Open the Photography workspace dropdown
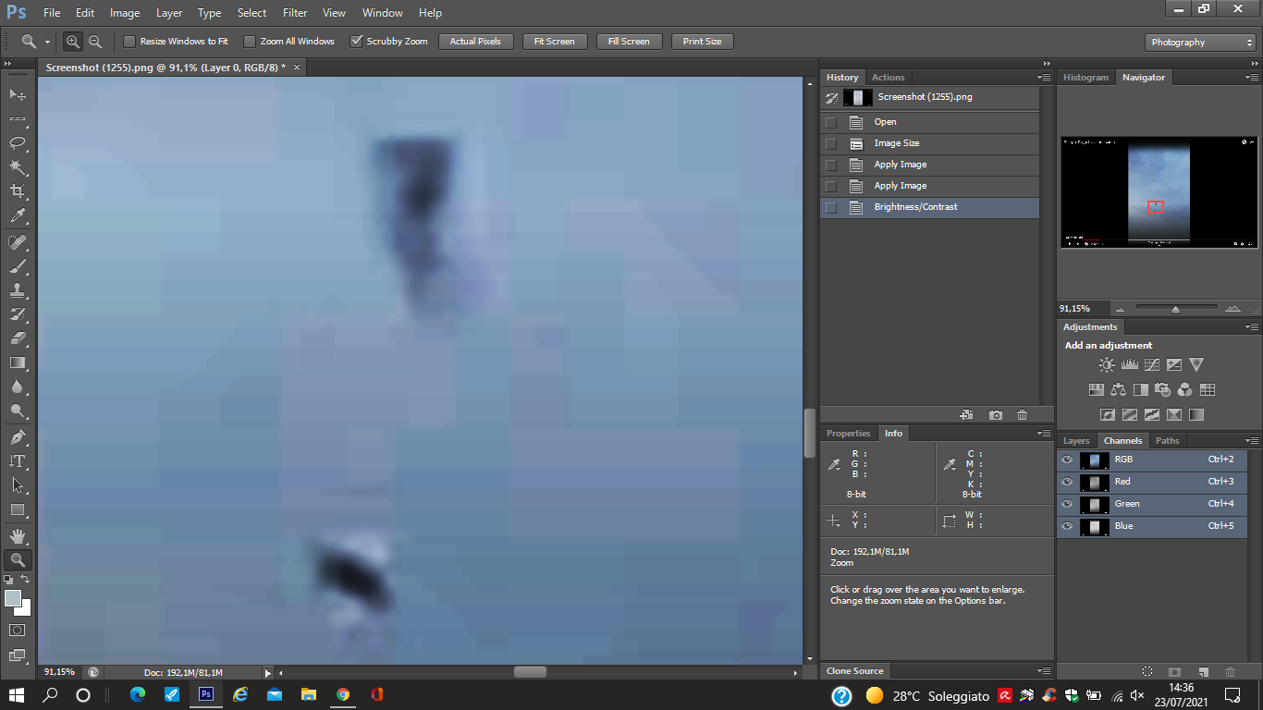 (x=1200, y=43)
